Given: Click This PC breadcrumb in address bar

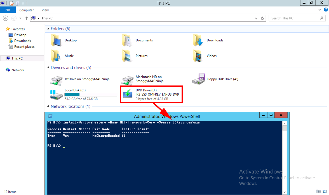Looking at the screenshot, I should click(x=47, y=18).
